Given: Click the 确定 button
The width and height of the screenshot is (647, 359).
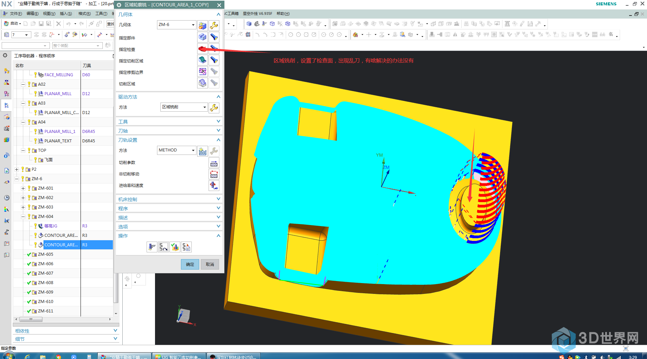Looking at the screenshot, I should click(190, 264).
